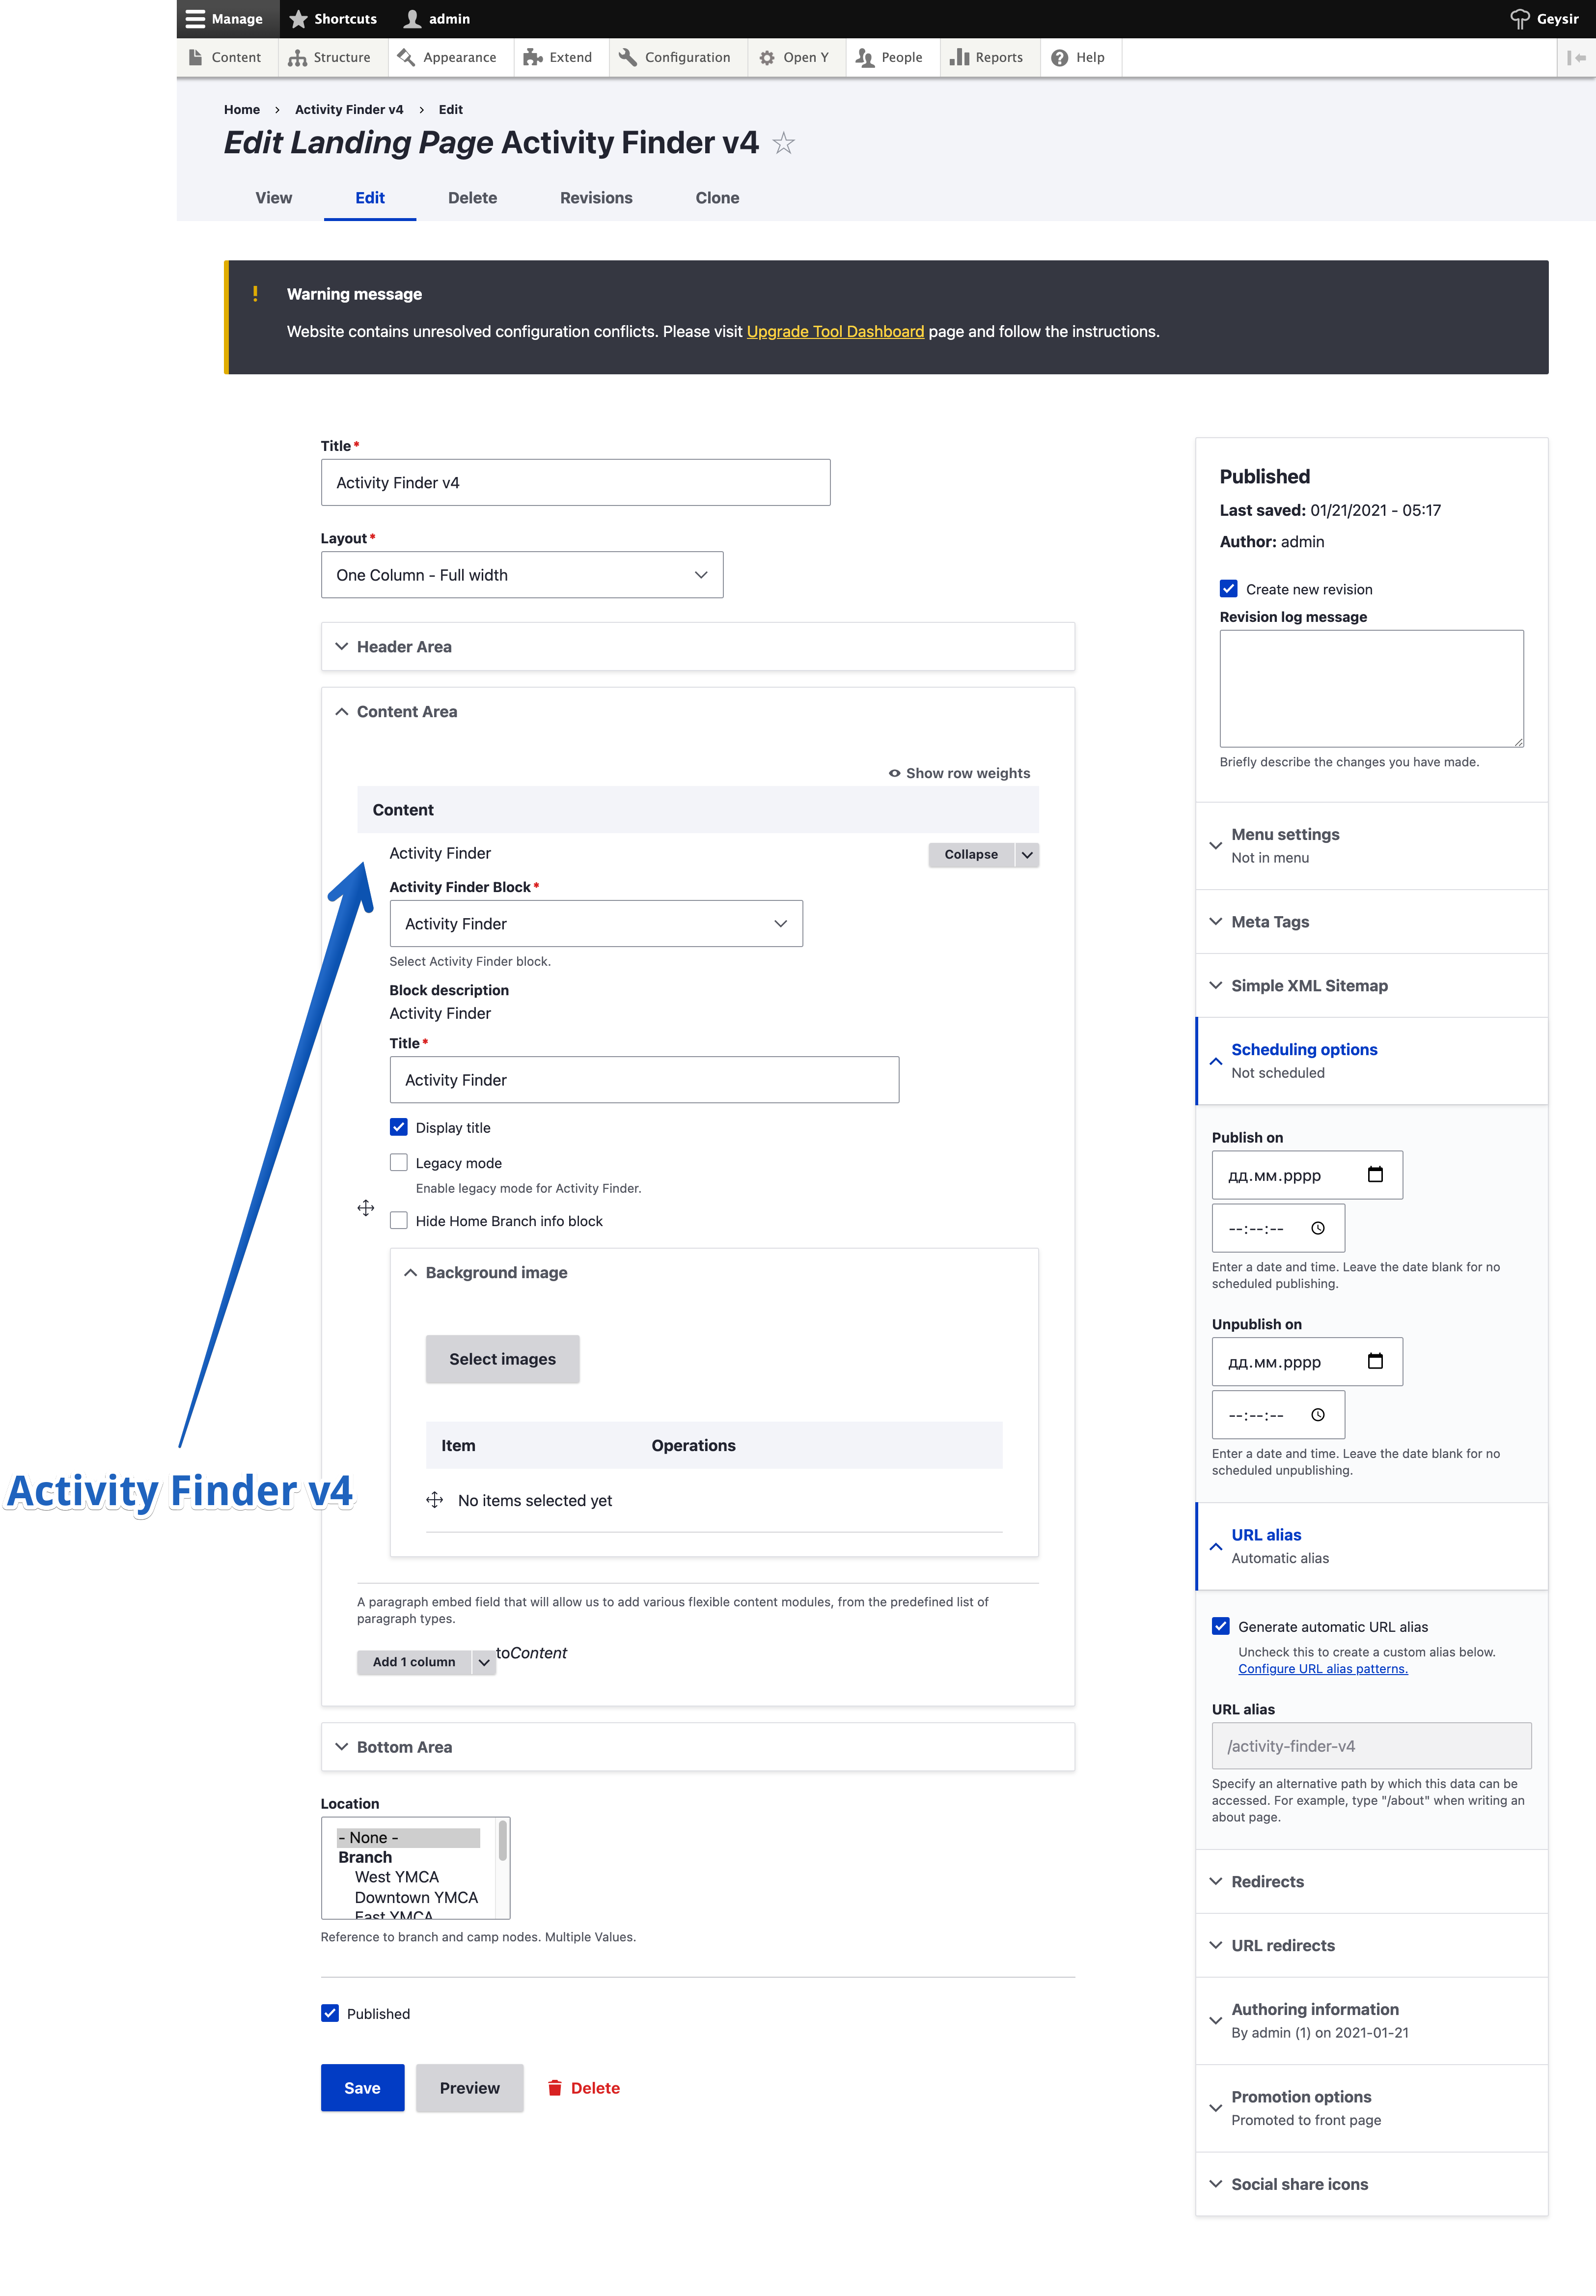Click the blue Save button
Viewport: 1596px width, 2296px height.
(x=362, y=2088)
